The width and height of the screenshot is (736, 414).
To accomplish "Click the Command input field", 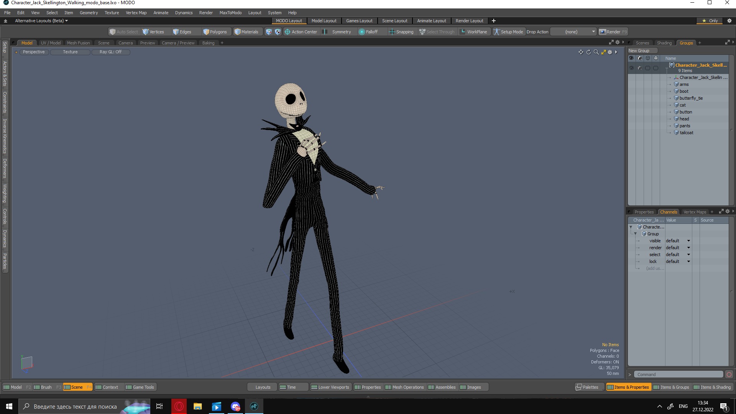I will pos(678,375).
